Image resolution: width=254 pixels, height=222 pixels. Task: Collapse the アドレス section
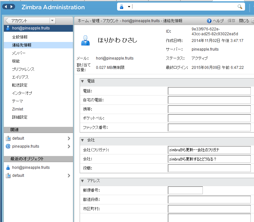point(83,181)
